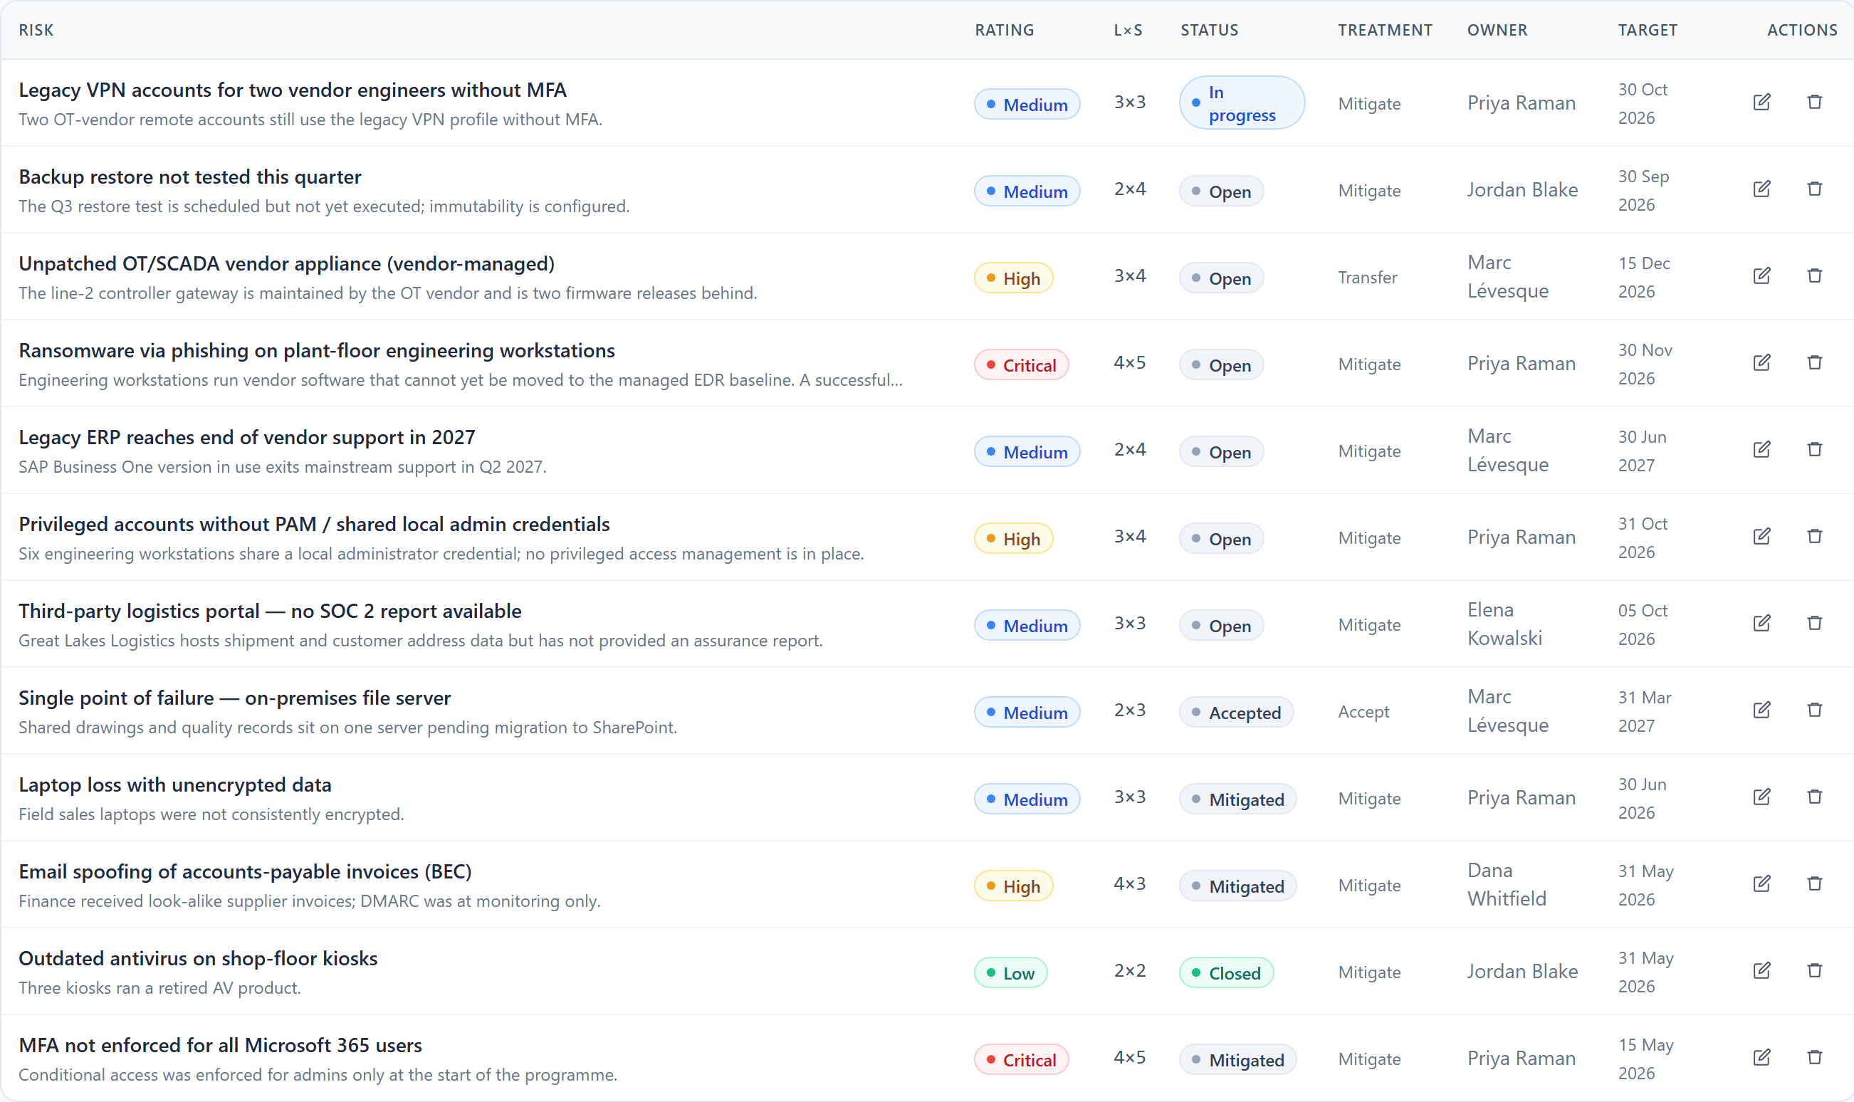Click the Critical badge on the Ransomware row

tap(1021, 364)
